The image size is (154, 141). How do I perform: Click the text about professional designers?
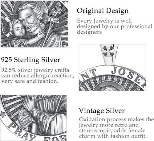115,26
